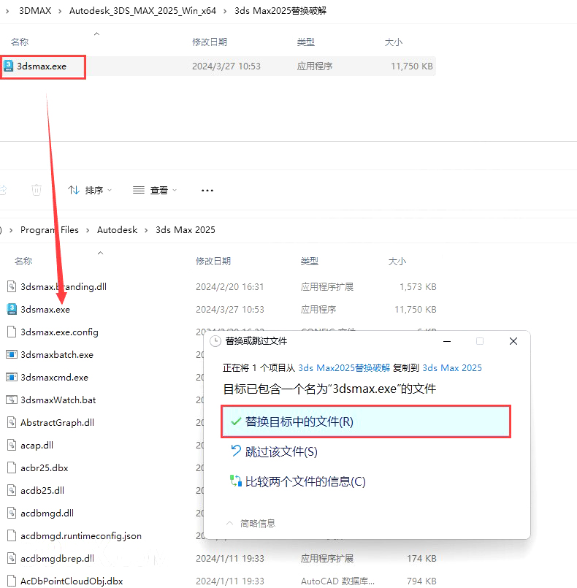This screenshot has width=577, height=588.
Task: Sort upper window by 类型 column
Action: click(x=305, y=42)
